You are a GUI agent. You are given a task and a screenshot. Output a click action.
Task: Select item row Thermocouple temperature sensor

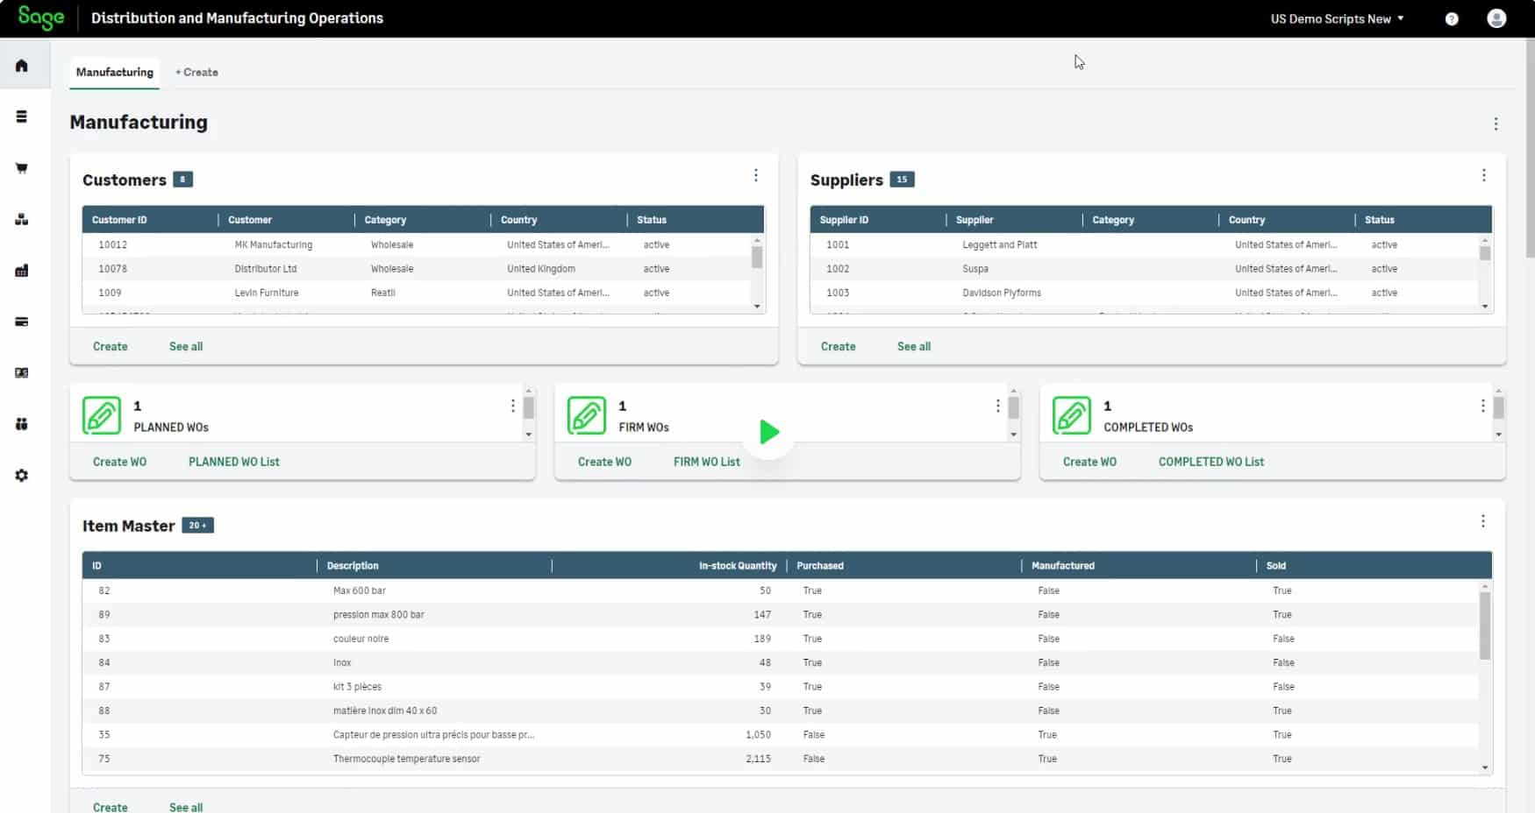click(x=781, y=759)
